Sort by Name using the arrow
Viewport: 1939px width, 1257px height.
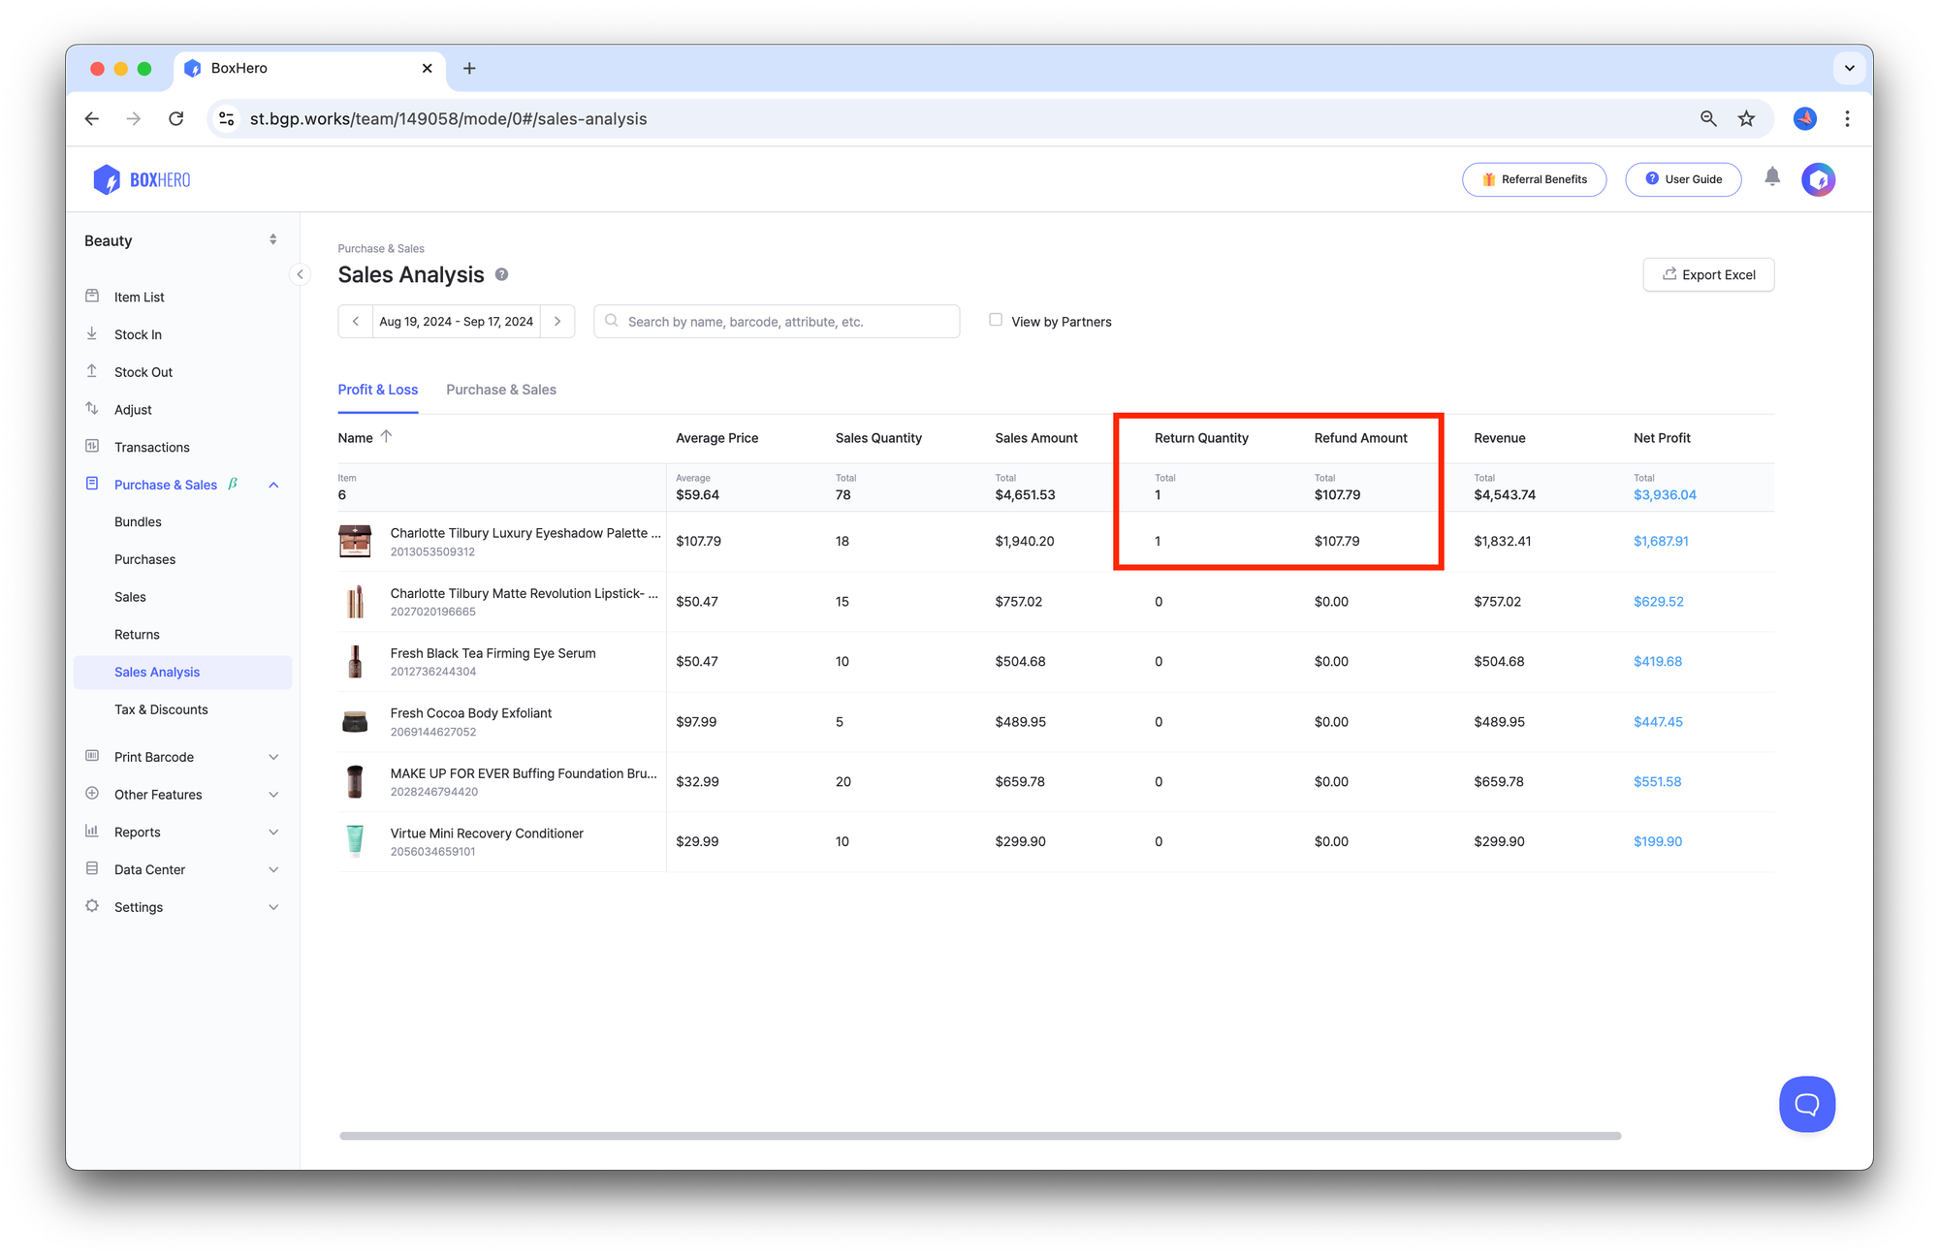click(x=386, y=437)
